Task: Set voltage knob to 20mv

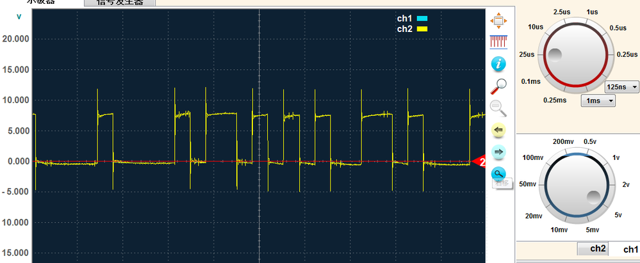Action: coord(534,216)
